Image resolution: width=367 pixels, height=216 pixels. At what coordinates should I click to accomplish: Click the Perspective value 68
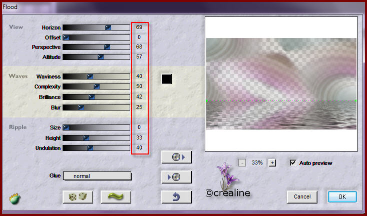tap(139, 46)
